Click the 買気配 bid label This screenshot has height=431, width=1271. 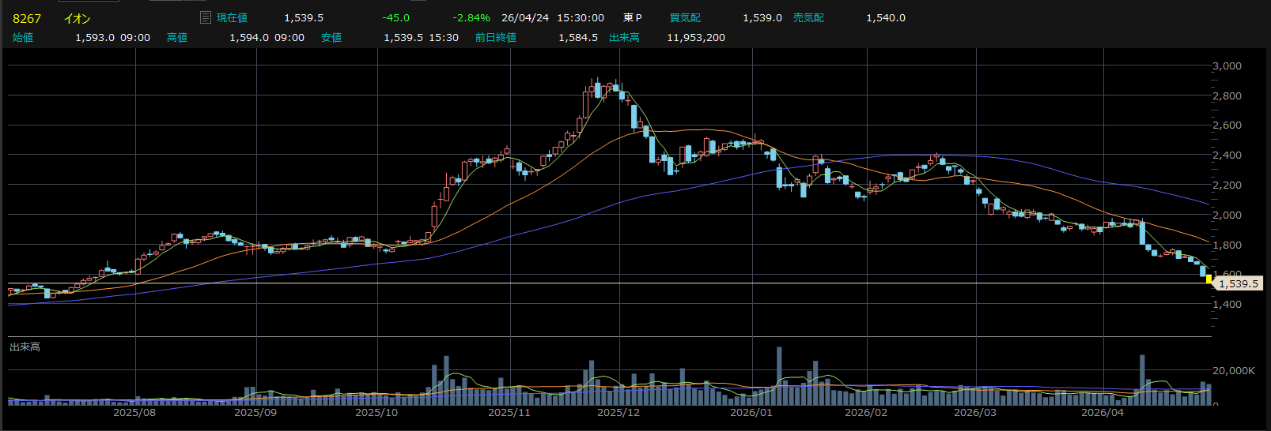(x=684, y=17)
